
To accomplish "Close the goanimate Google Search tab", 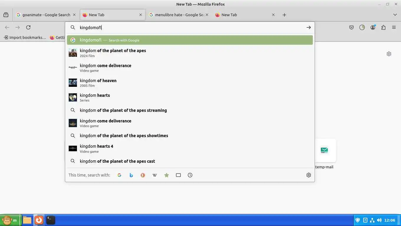I will pos(74,15).
